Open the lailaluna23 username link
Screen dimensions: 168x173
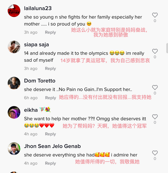pos(38,8)
